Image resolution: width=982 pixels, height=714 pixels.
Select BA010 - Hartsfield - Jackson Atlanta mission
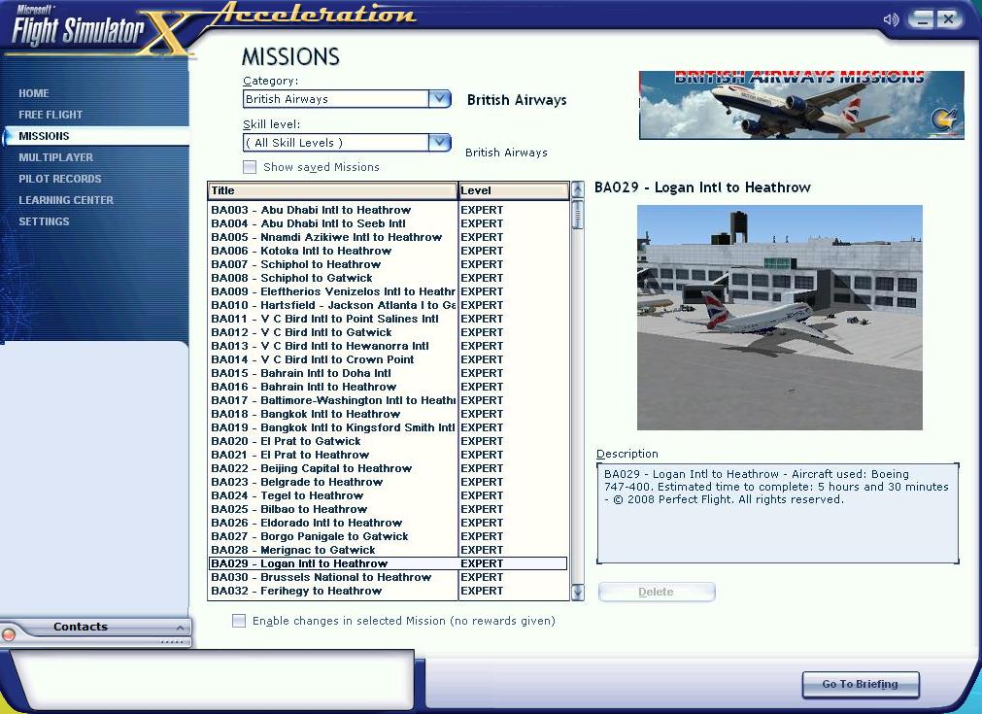click(x=389, y=305)
